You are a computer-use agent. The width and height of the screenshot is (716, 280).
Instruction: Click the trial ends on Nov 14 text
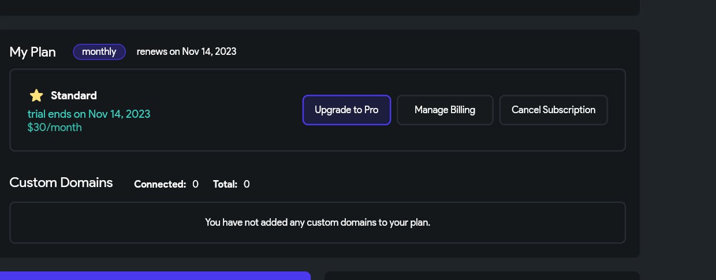click(x=89, y=114)
